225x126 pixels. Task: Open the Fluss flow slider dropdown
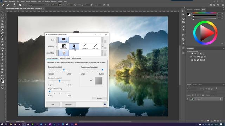[x=72, y=5]
